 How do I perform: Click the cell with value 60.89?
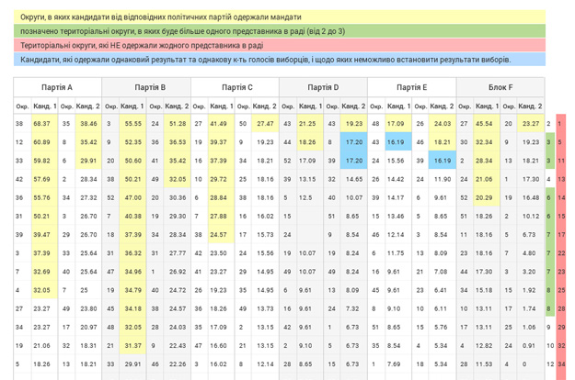(x=42, y=142)
